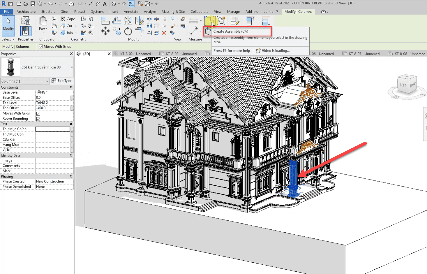Select the Mirror Draw Axis tool
The image size is (427, 274).
(139, 20)
